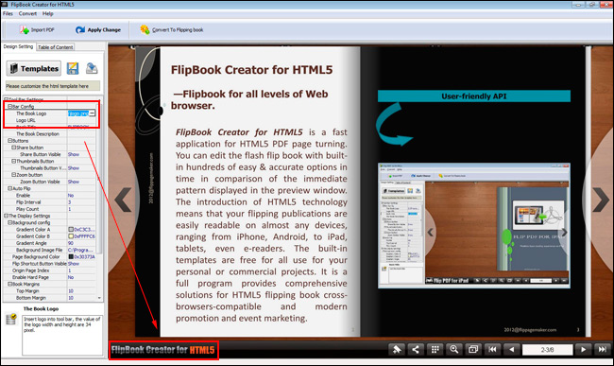
Task: Click Gradient Color B swatch
Action: pos(71,236)
